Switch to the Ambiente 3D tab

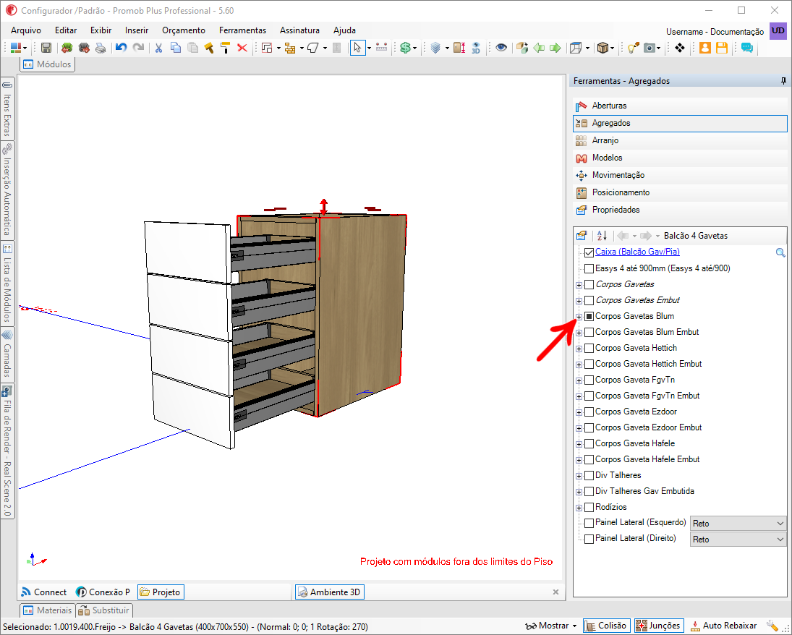tap(329, 592)
